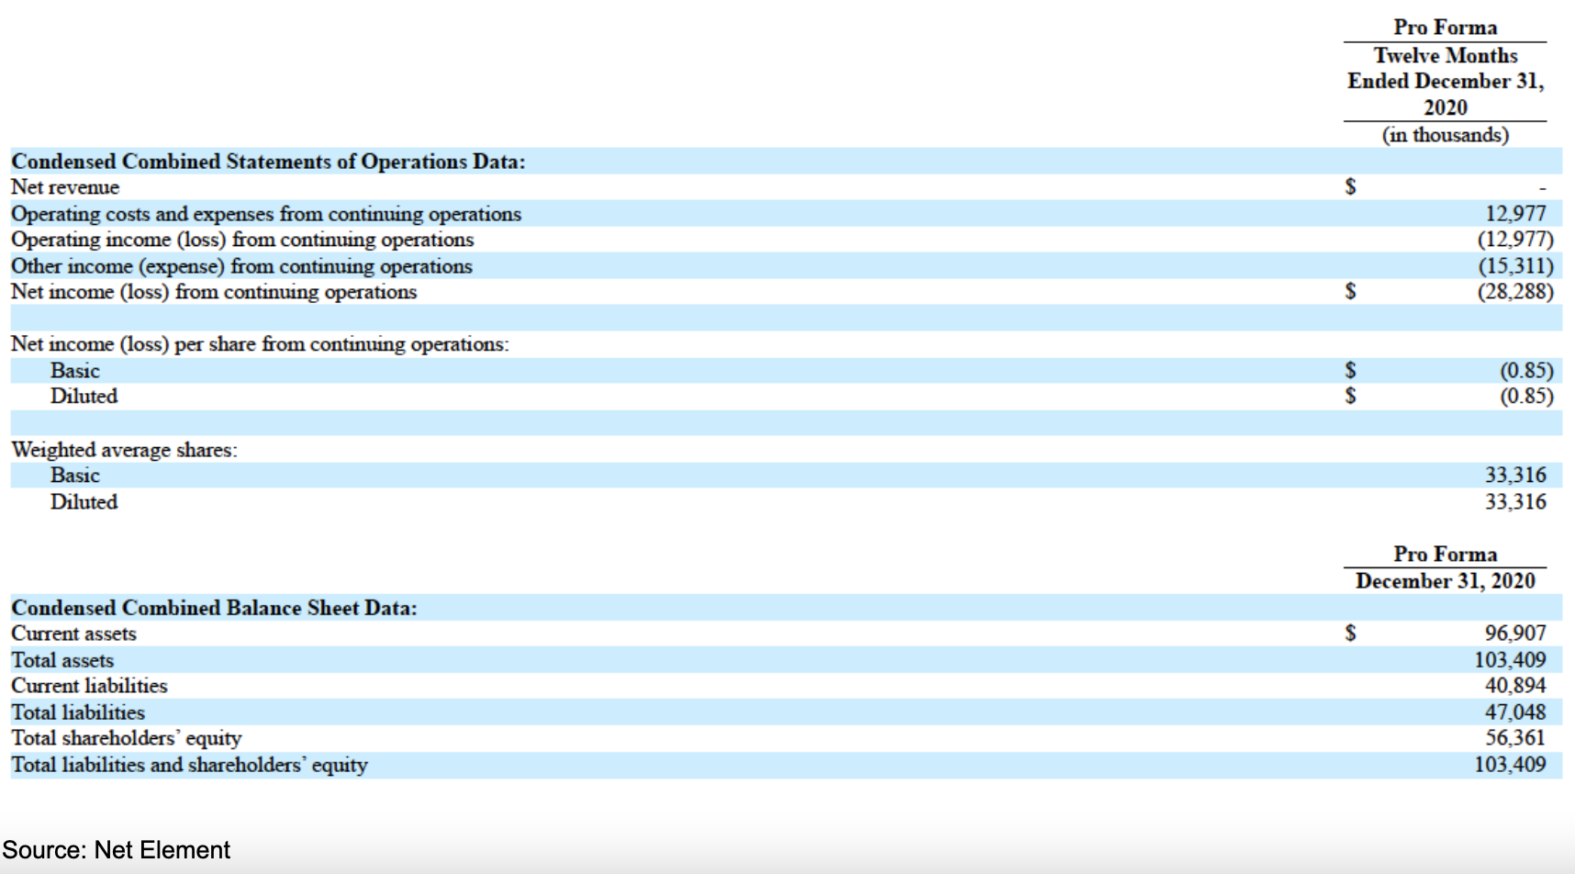
Task: Click the 47,048 total liabilities value
Action: [1515, 712]
